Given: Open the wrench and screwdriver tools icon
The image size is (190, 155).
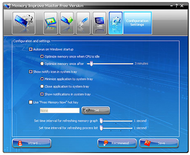Looking at the screenshot, I should (x=83, y=23).
